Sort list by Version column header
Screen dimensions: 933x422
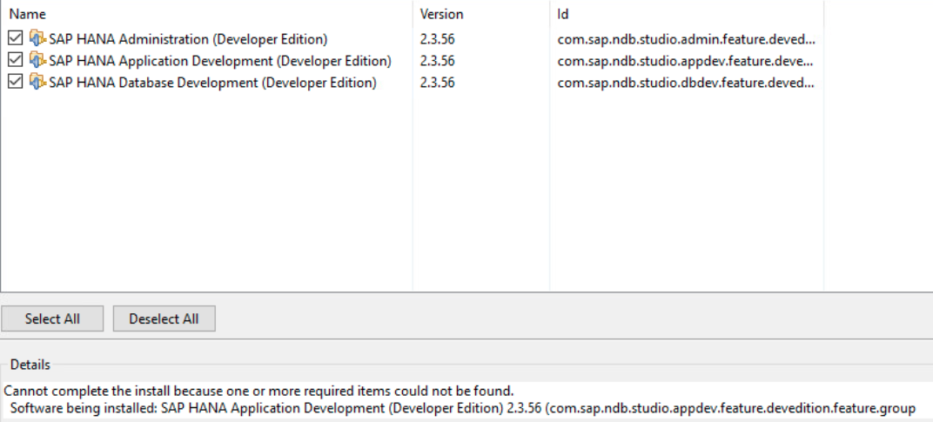480,14
